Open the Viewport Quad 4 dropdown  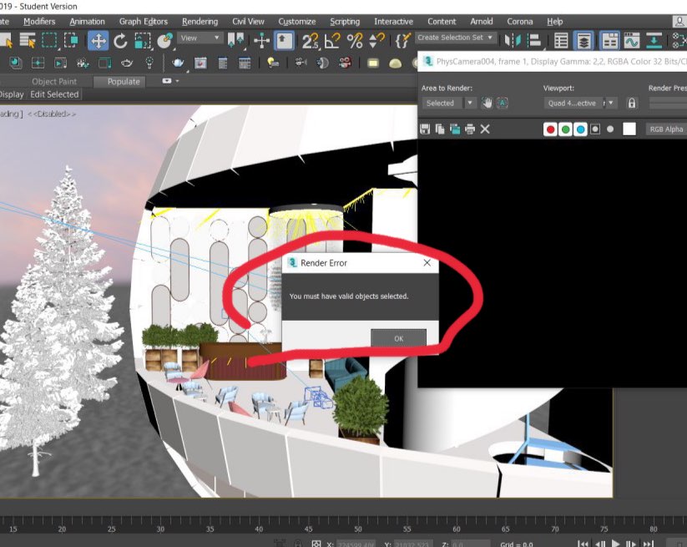[x=580, y=104]
